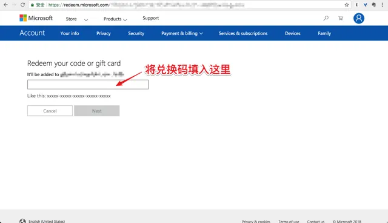Click the blue V extension icon

365,5
